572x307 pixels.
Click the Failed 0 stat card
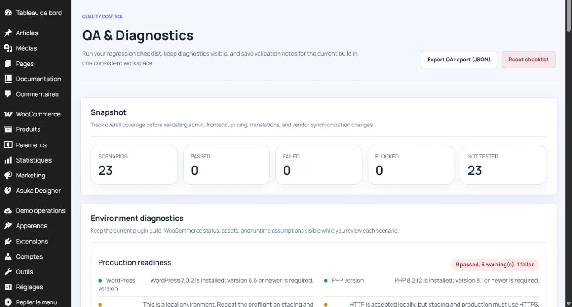coord(318,165)
